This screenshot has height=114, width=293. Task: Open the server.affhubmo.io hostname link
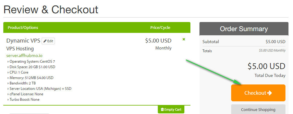pos(24,55)
